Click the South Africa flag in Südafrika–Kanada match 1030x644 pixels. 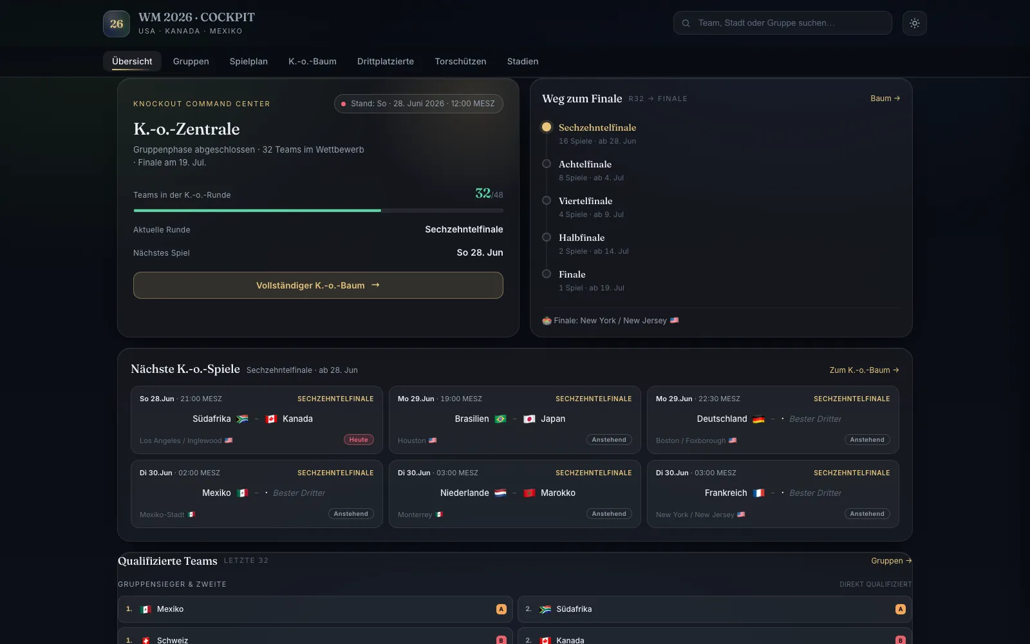coord(243,419)
